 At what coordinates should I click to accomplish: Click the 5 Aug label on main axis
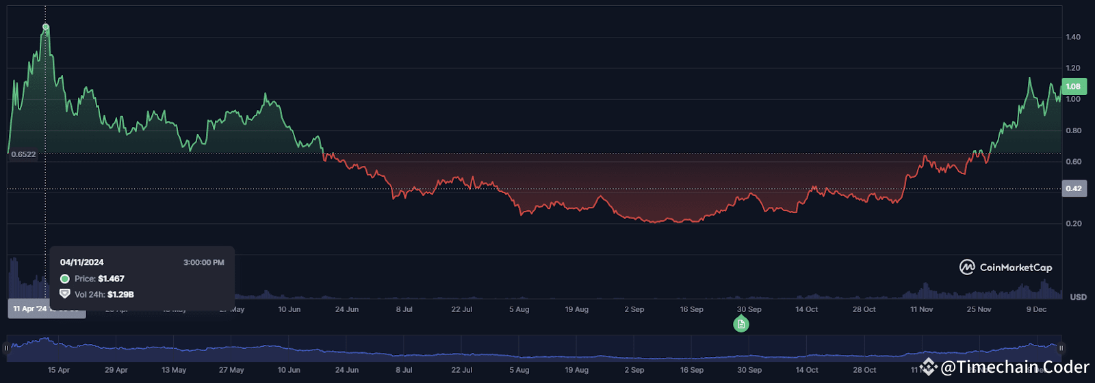click(x=519, y=309)
